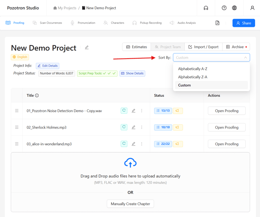Switch to the Characters tab
260x217 pixels.
point(114,23)
